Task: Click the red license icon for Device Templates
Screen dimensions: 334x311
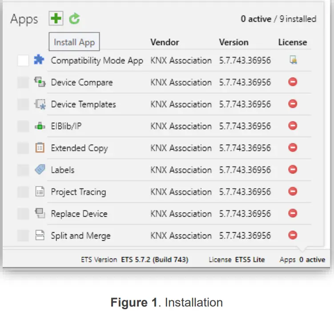Action: coord(293,104)
